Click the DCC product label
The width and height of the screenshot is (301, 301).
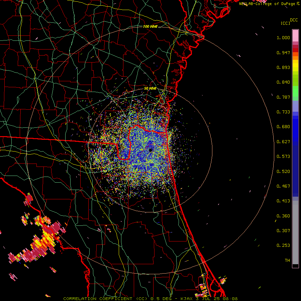pyautogui.click(x=294, y=20)
